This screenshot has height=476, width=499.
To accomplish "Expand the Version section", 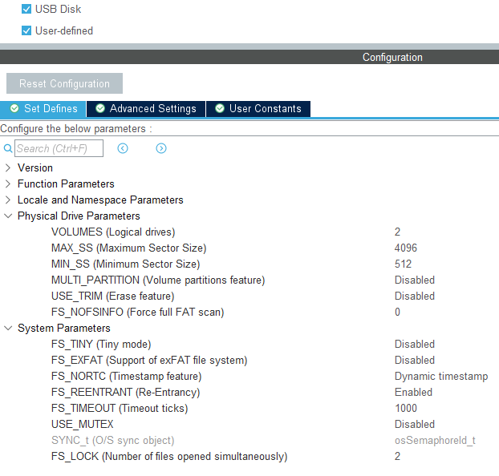I will (x=8, y=168).
